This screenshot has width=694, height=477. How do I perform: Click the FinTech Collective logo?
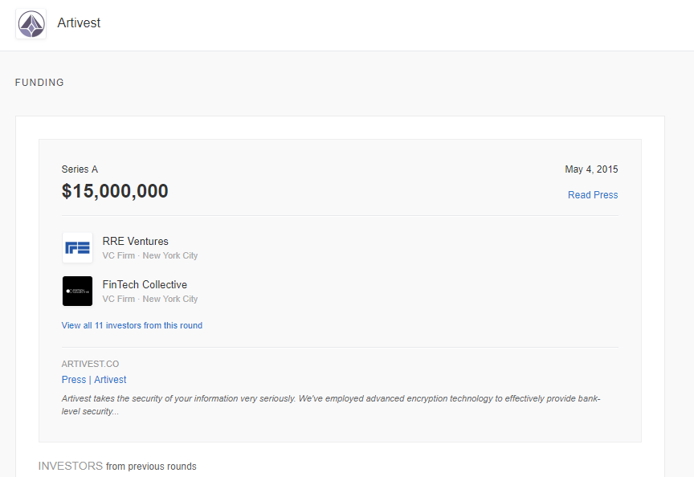pos(77,291)
